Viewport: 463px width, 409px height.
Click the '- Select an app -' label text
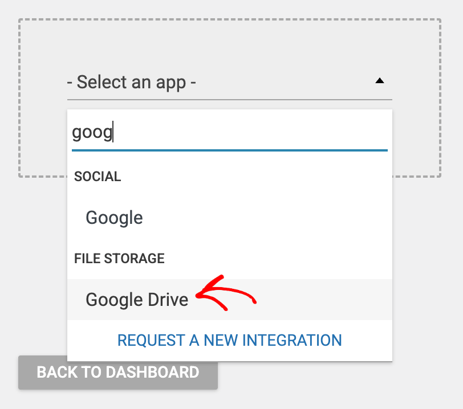pyautogui.click(x=132, y=82)
